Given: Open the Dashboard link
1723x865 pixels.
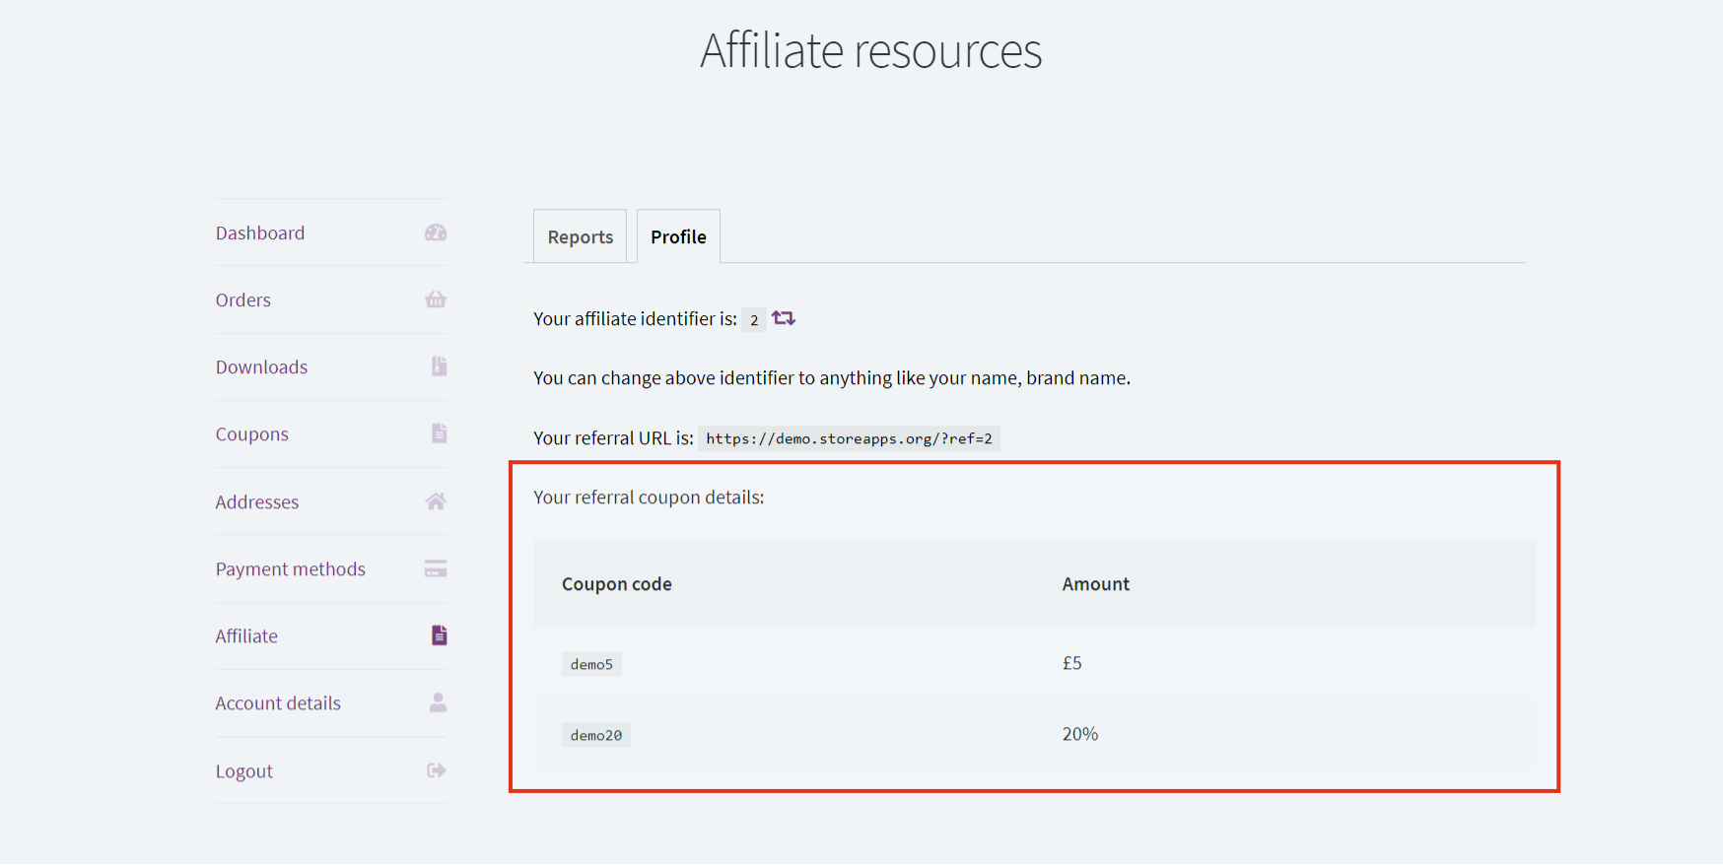Looking at the screenshot, I should tap(260, 233).
